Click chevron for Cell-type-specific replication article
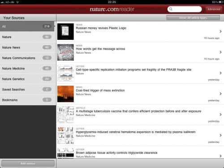 click(220, 73)
